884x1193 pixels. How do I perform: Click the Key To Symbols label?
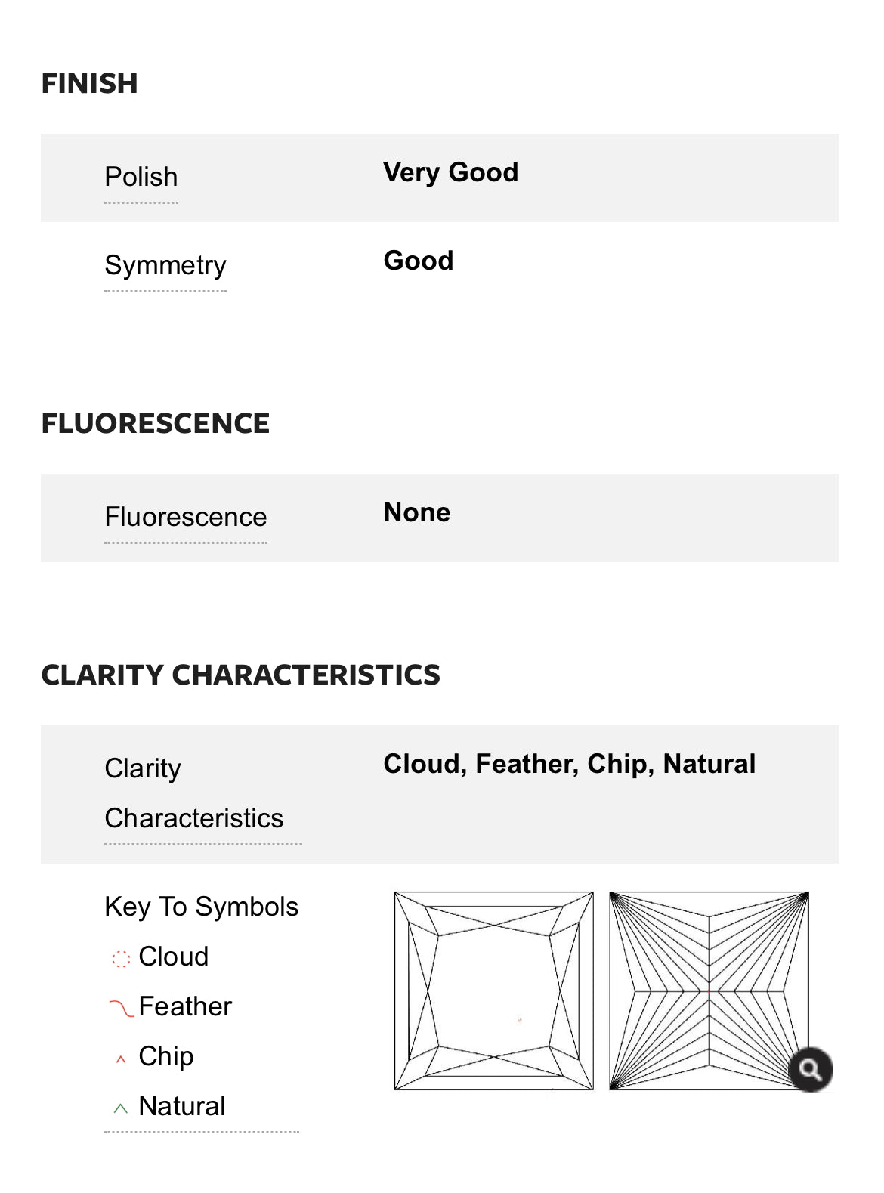202,907
